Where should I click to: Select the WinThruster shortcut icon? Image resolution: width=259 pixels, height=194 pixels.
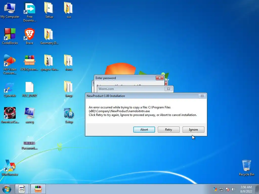click(x=10, y=167)
